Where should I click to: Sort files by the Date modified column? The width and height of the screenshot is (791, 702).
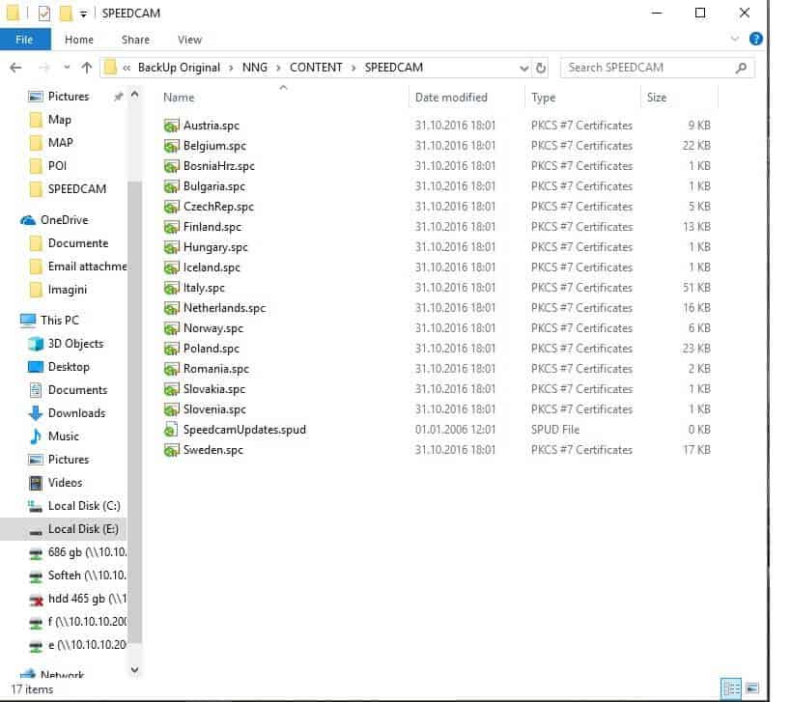click(x=451, y=98)
